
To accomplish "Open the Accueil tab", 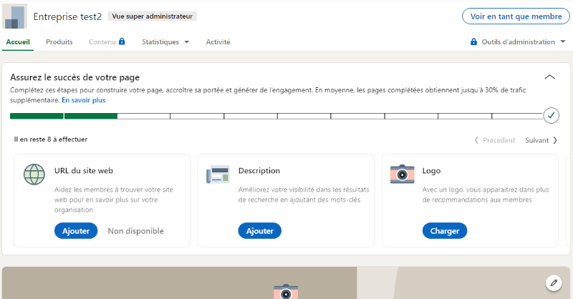I will pyautogui.click(x=18, y=42).
